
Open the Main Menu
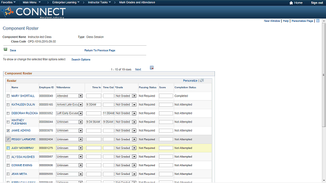pos(32,3)
